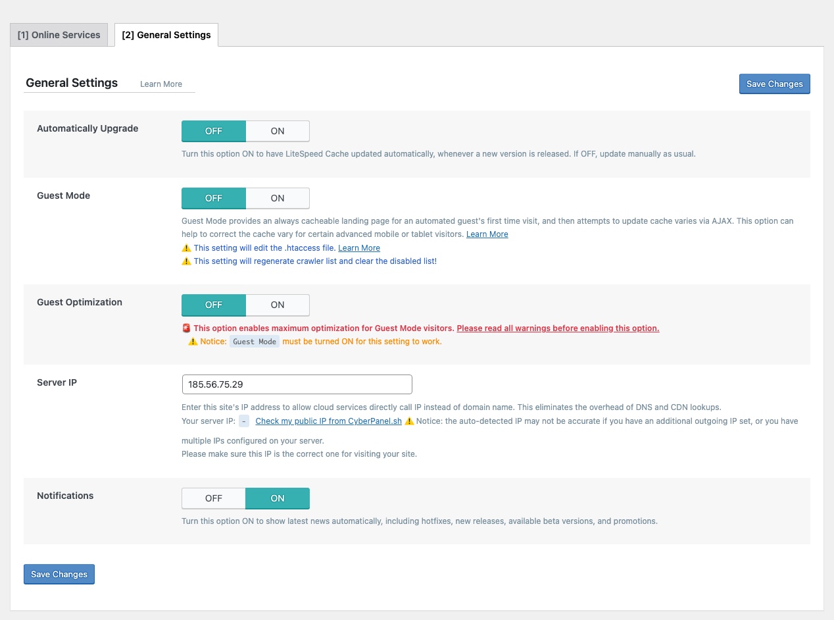Image resolution: width=834 pixels, height=620 pixels.
Task: Open Learn More link in Guest Mode description
Action: pos(487,234)
